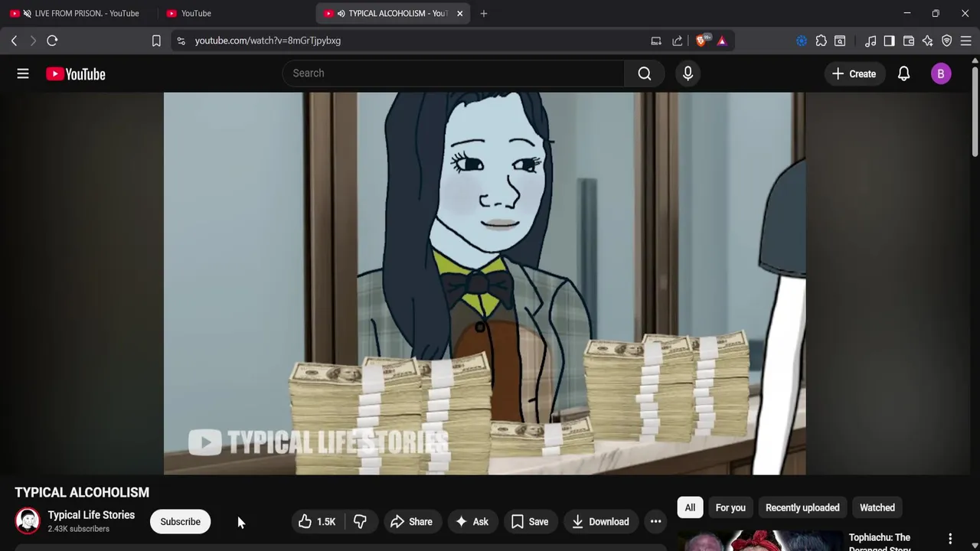Go to the YouTube home logo
980x551 pixels.
click(75, 74)
